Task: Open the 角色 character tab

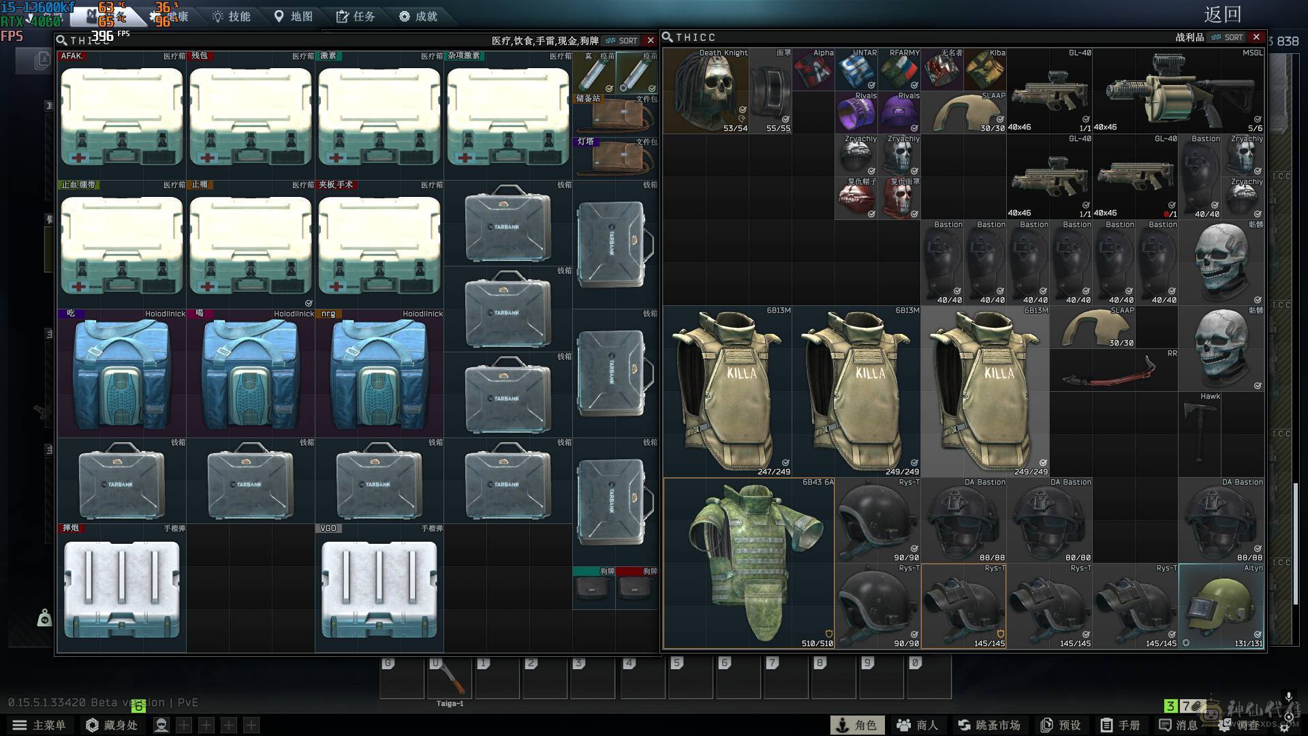Action: [x=857, y=725]
